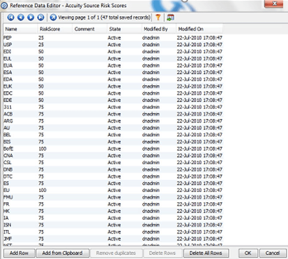This screenshot has width=288, height=259.
Task: Select the CSL row name
Action: (x=7, y=163)
